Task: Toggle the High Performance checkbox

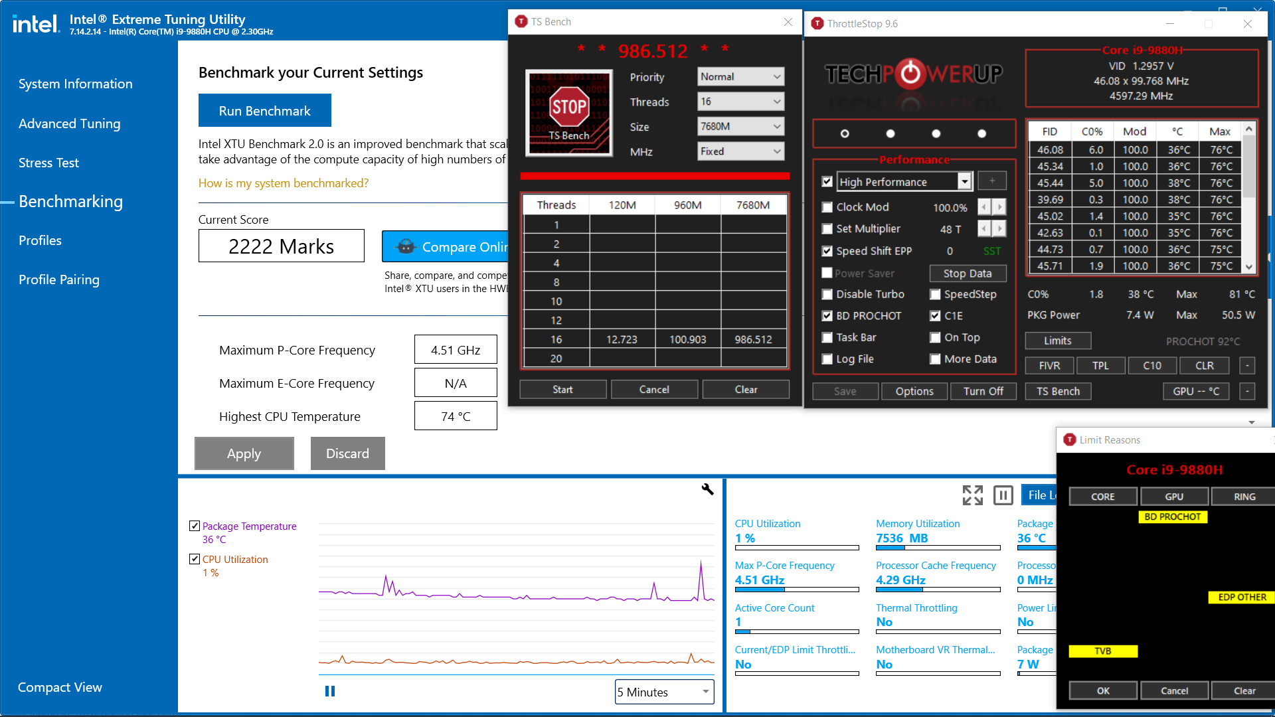Action: (x=827, y=181)
